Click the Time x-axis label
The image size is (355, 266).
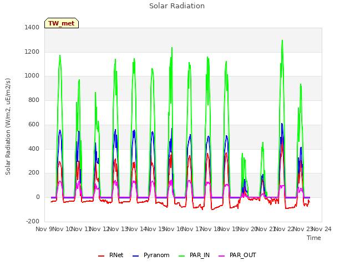[313, 238]
